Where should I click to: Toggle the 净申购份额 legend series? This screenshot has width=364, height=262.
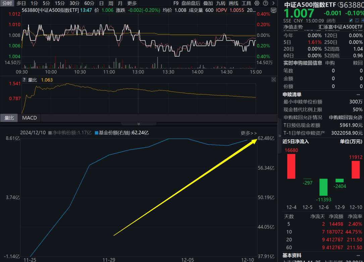click(70, 133)
